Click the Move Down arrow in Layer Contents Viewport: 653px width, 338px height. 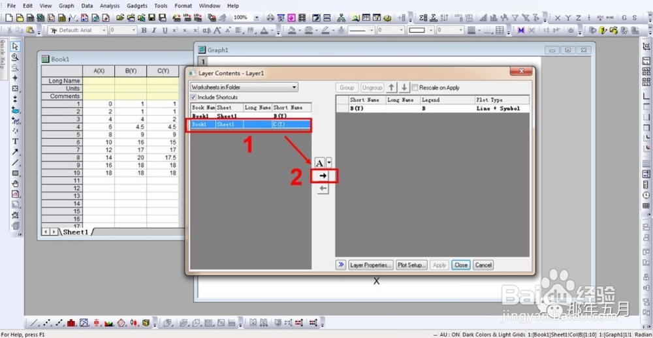click(404, 87)
